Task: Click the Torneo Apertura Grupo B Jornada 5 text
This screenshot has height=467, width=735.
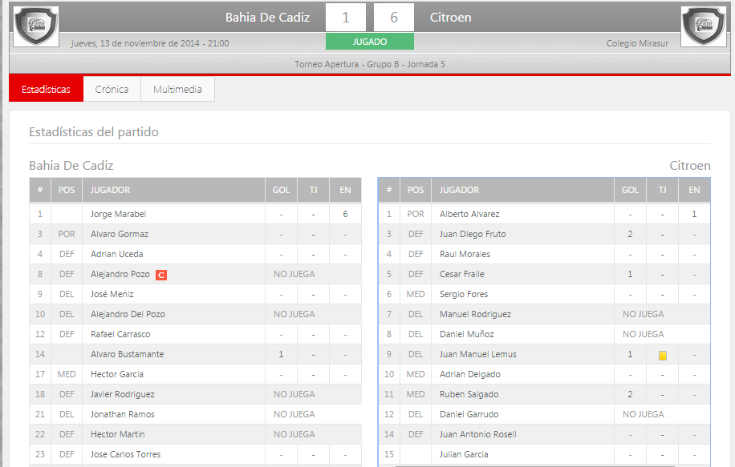Action: click(370, 64)
